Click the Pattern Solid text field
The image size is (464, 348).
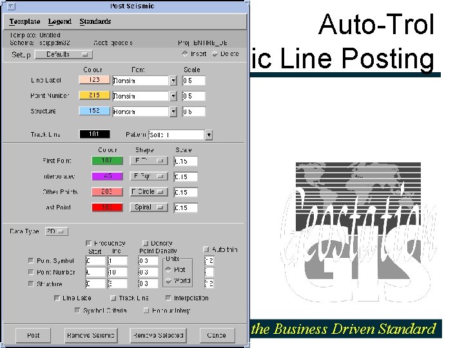[x=177, y=135]
